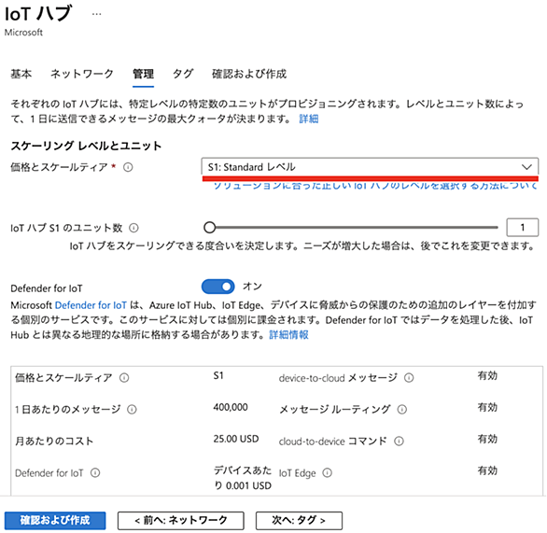The height and width of the screenshot is (533, 547).
Task: Click the unit count input box showing 1
Action: tap(522, 228)
